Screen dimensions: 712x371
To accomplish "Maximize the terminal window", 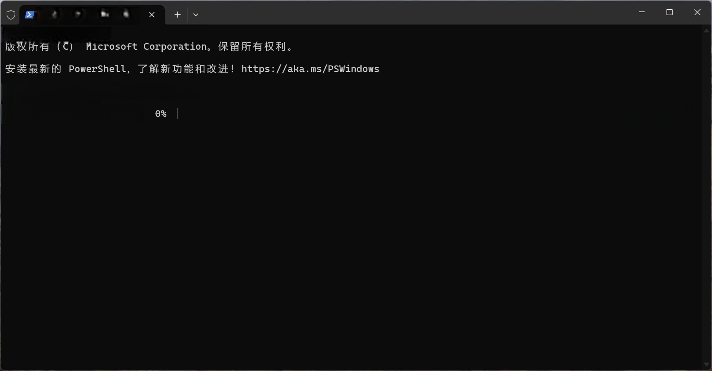I will point(670,12).
